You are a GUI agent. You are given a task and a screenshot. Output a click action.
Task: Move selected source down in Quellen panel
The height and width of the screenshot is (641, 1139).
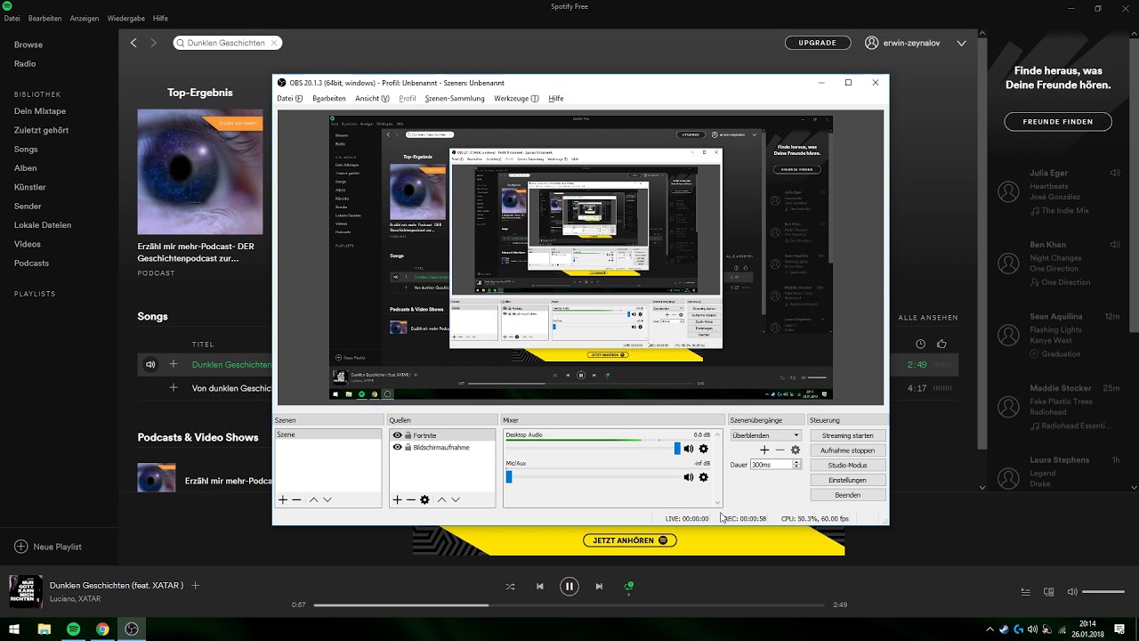(456, 500)
